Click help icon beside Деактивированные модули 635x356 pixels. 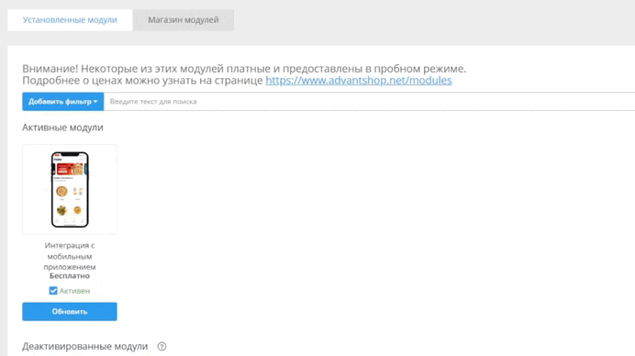pos(162,346)
